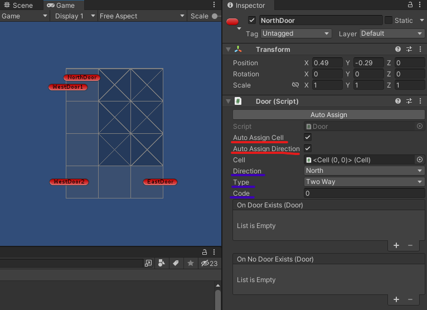Add listener to On Door Exists event
427x310 pixels.
pos(396,245)
